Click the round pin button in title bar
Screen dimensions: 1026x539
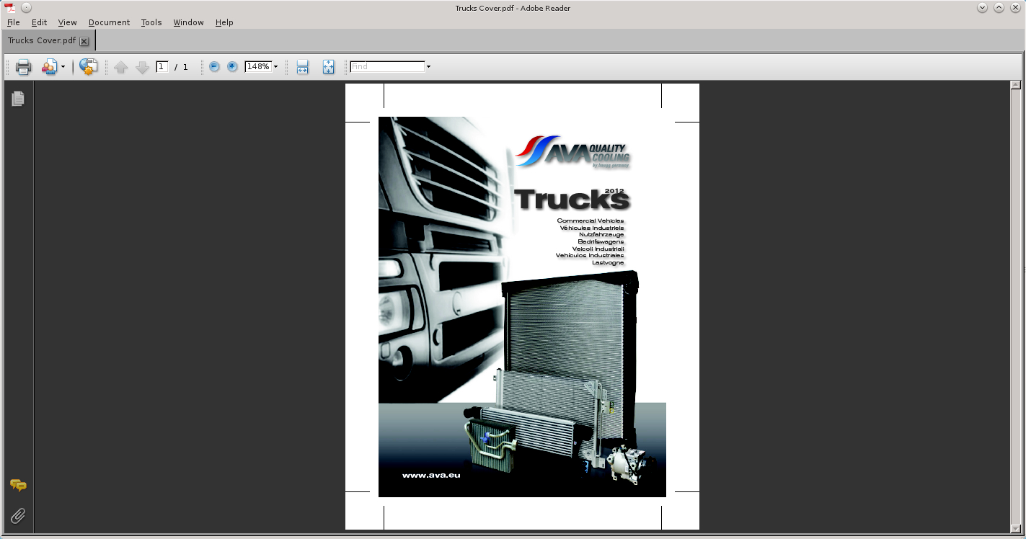pyautogui.click(x=27, y=7)
